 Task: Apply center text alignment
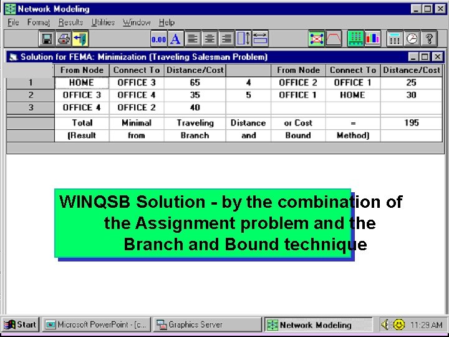[210, 39]
